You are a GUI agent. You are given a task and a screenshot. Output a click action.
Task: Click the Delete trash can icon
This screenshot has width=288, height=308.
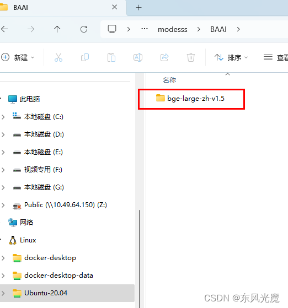click(191, 57)
